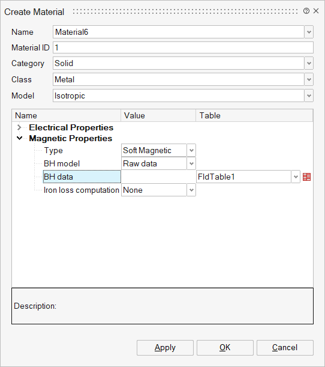Click the Cancel button
This screenshot has width=325, height=367.
(285, 348)
